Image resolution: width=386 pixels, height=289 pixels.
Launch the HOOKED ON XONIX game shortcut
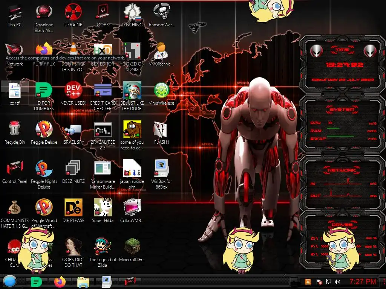[132, 57]
